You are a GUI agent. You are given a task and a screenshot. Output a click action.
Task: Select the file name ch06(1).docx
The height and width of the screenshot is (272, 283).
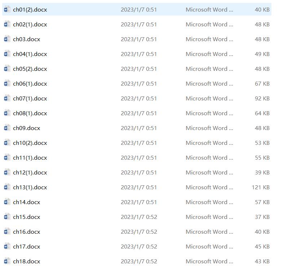point(30,84)
